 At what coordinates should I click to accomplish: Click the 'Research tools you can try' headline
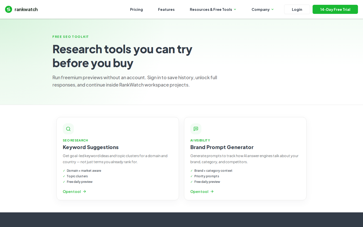pyautogui.click(x=122, y=56)
